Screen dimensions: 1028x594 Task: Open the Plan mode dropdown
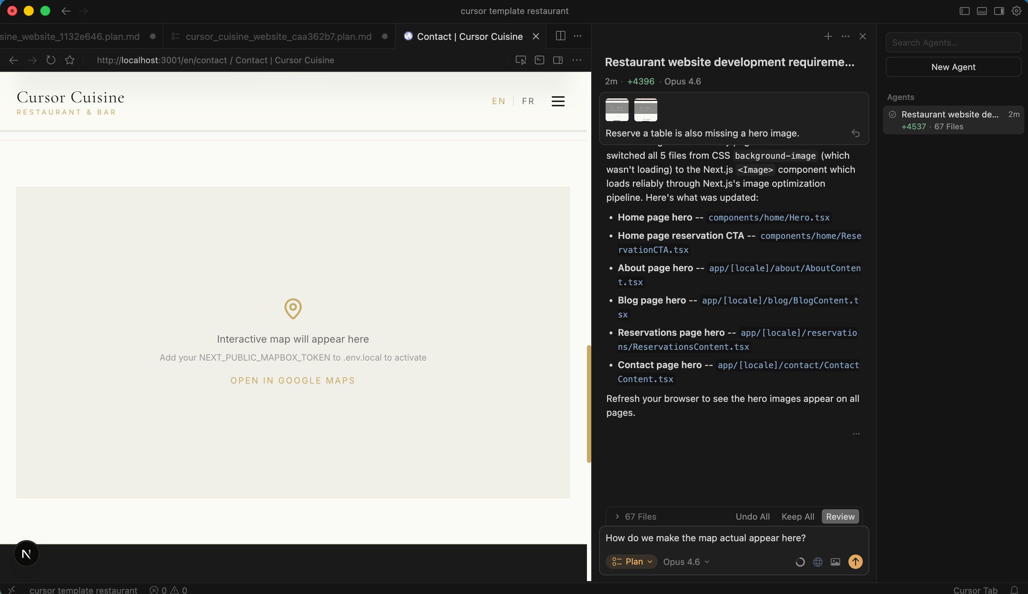pos(631,562)
